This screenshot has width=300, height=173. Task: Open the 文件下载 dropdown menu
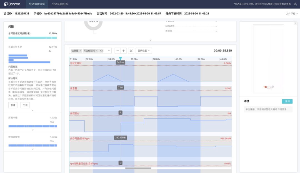[x=292, y=13]
